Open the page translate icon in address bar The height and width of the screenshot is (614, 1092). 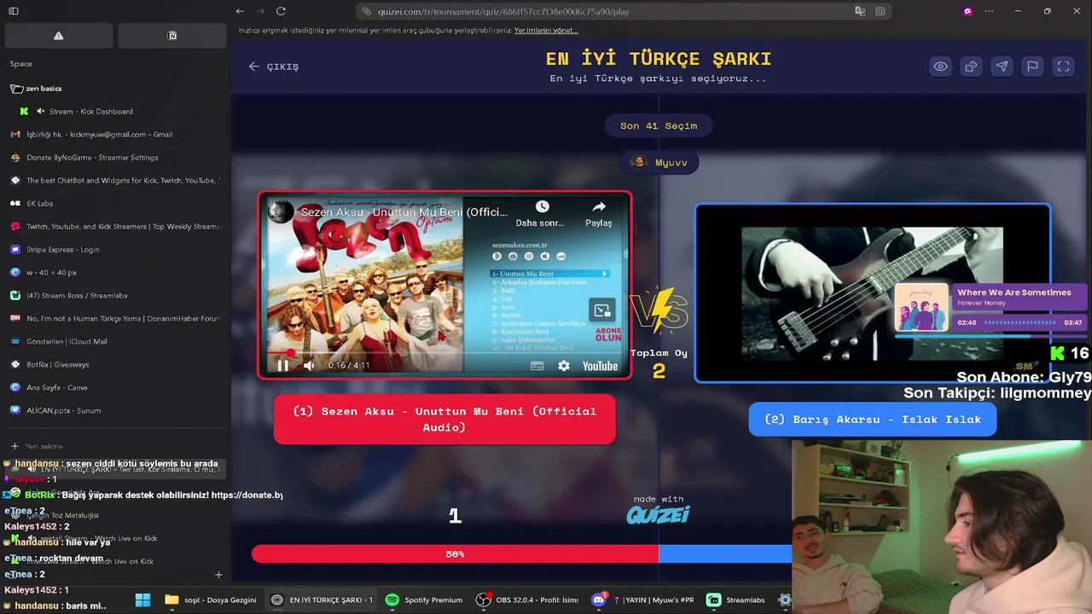click(860, 11)
